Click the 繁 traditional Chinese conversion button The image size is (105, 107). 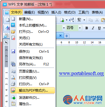(x=79, y=20)
